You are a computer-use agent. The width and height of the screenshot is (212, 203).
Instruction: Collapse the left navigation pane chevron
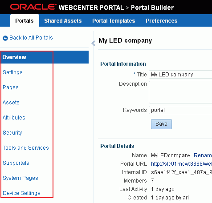tap(94, 44)
